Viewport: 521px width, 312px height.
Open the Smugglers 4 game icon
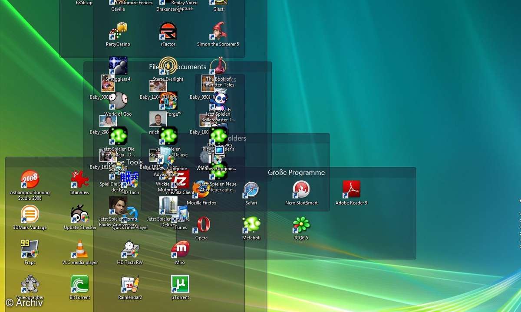click(x=118, y=66)
